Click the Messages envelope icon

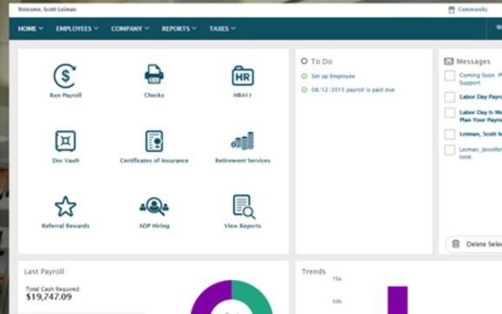click(449, 62)
